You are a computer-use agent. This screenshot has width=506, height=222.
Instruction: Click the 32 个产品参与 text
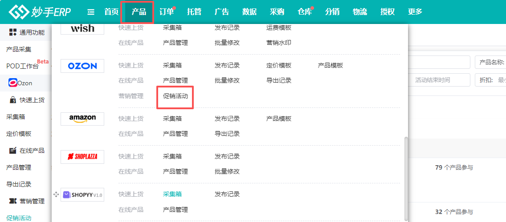[454, 212]
